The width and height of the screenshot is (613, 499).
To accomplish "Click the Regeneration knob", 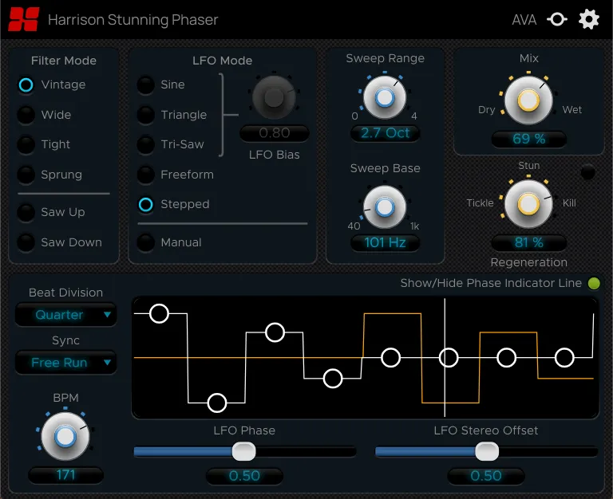I will coord(528,204).
